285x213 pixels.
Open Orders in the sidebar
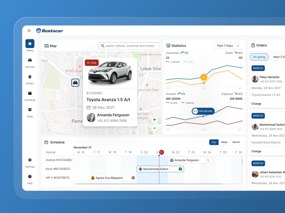[30, 80]
